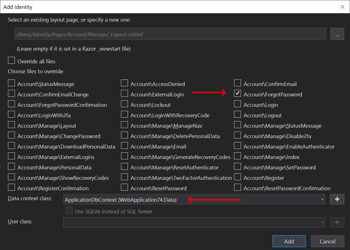
Task: Select Account\StatusMessage for scaffolding
Action: coord(11,83)
